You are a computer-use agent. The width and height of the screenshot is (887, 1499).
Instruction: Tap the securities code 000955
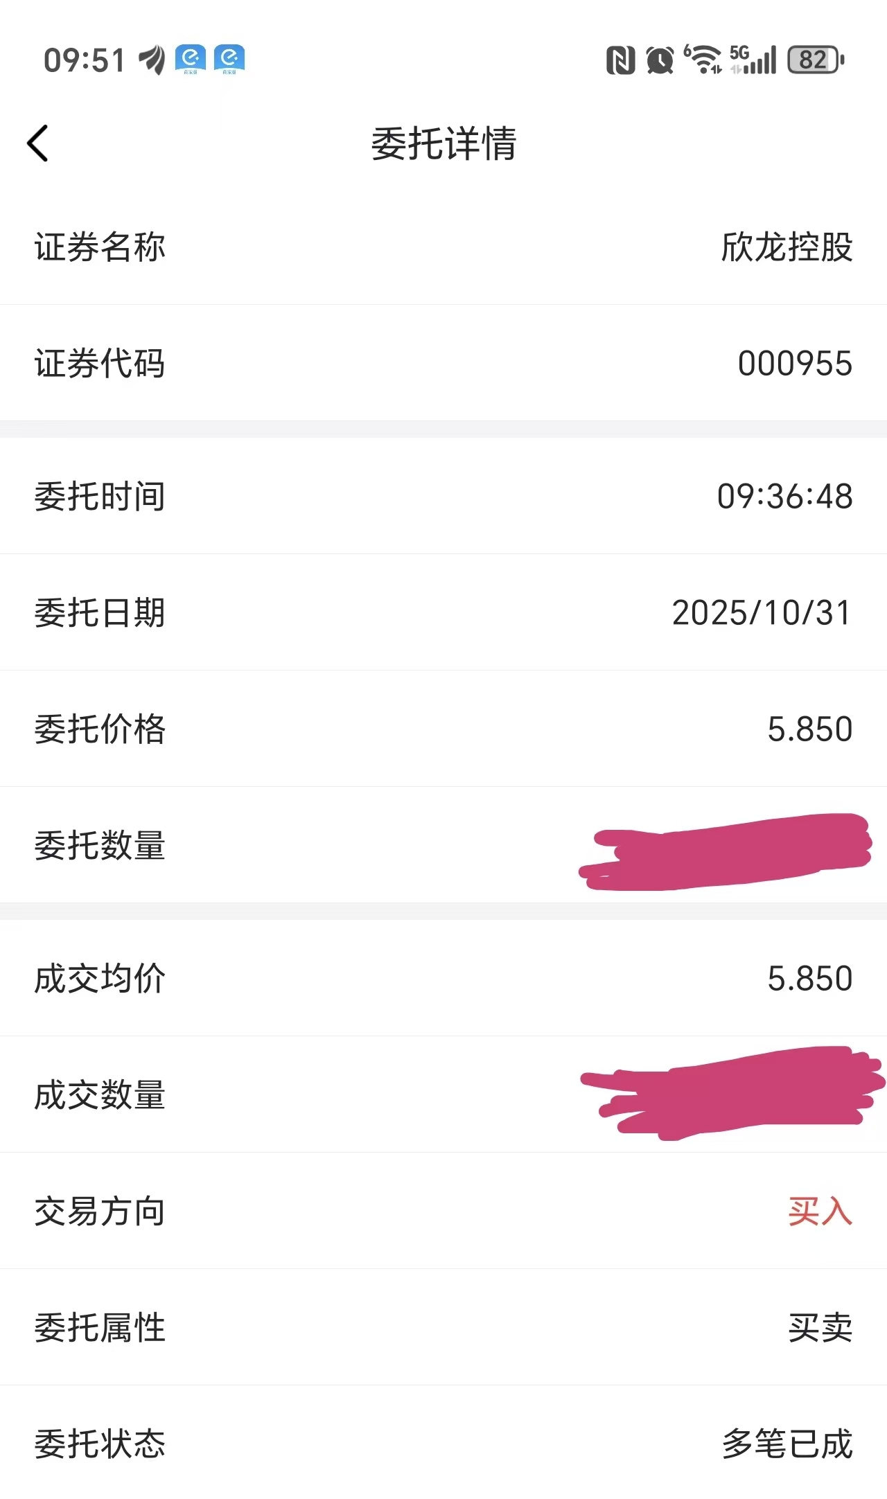pos(795,363)
